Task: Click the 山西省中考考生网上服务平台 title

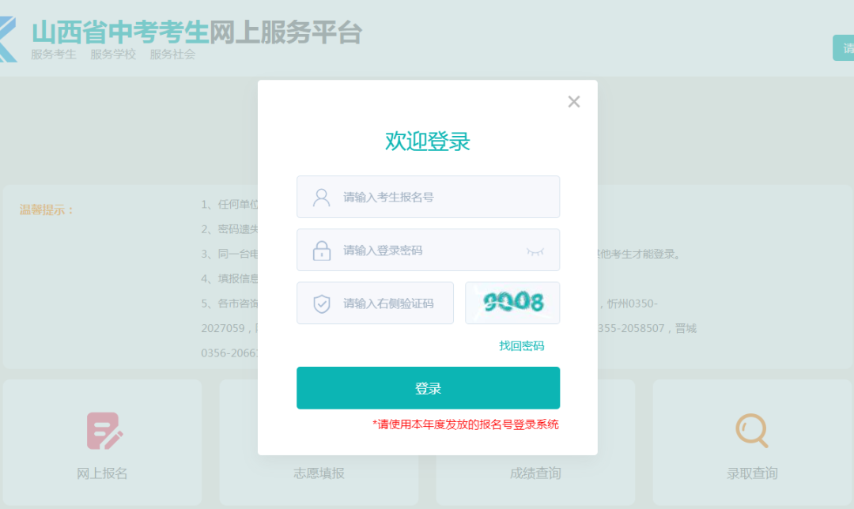Action: [x=197, y=32]
